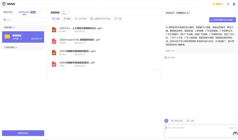Click the PDF icon of 2024 Social & KOL report
Image resolution: width=238 pixels, height=140 pixels.
(x=54, y=41)
